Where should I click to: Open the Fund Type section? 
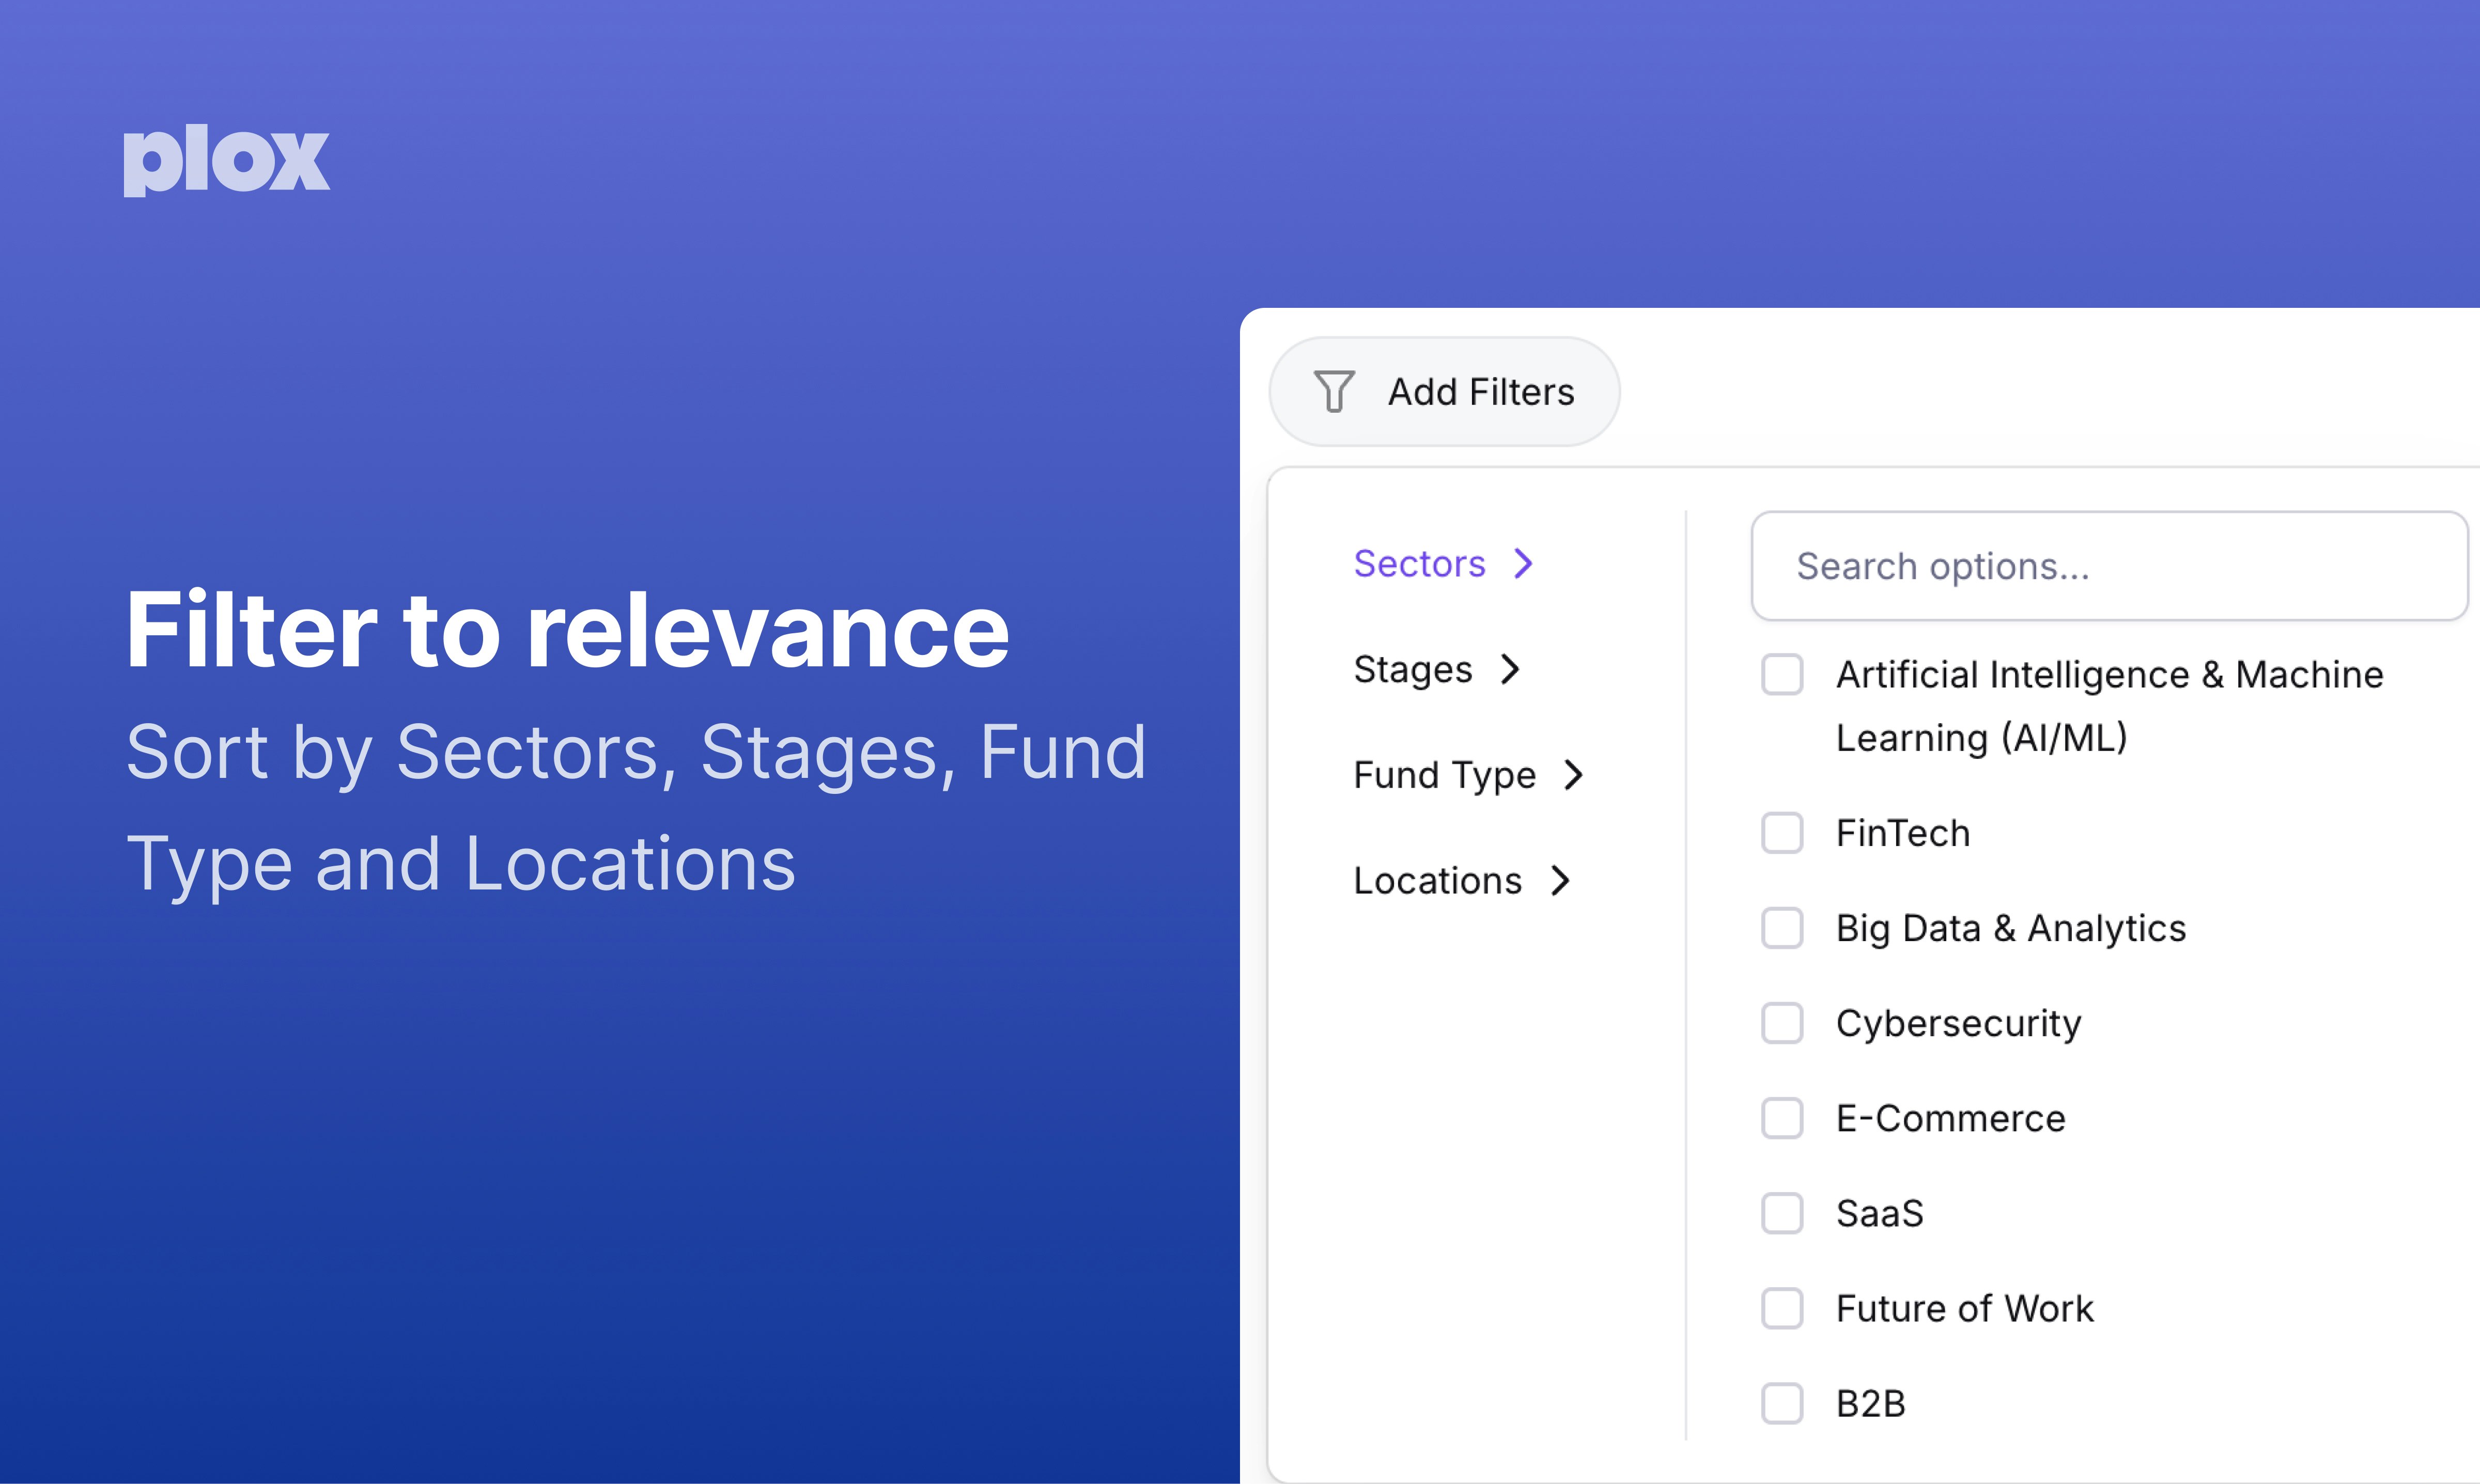(x=1444, y=775)
